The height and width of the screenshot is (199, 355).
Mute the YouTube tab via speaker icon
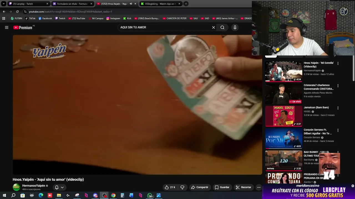pos(131,4)
